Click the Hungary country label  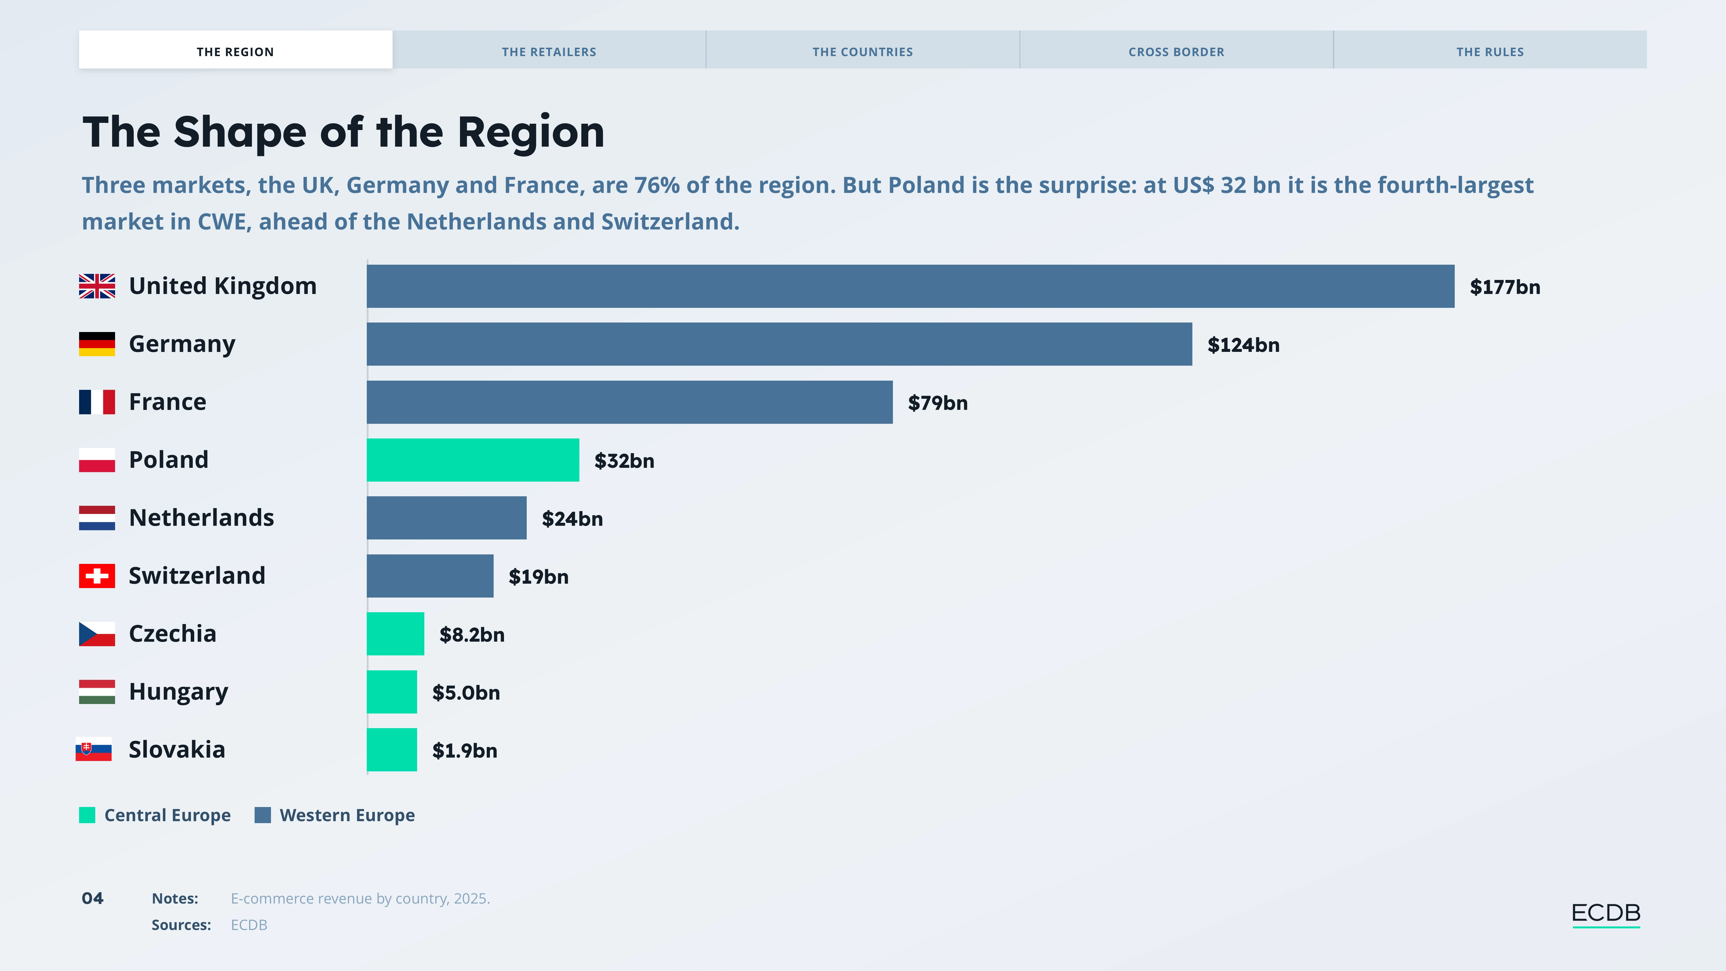pos(178,692)
